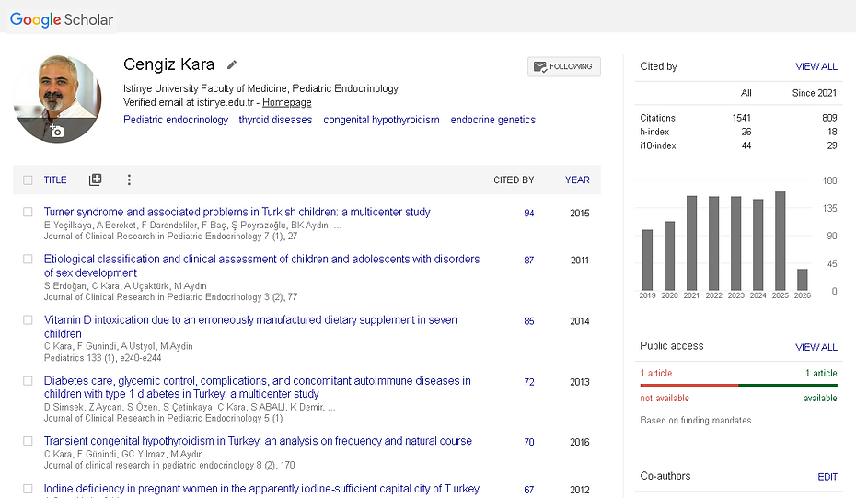Open the three-dot more options menu

(129, 180)
